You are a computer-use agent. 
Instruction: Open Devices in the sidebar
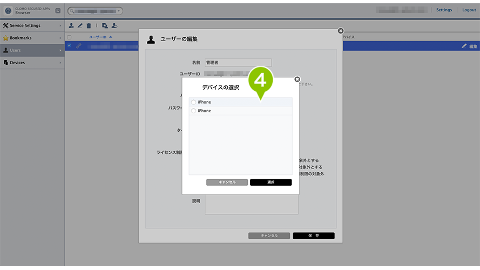32,63
